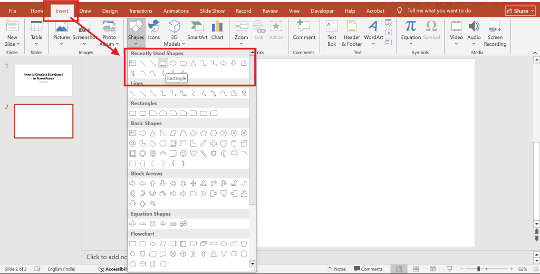Open the Design tab
Viewport: 540px width, 274px height.
tap(110, 11)
